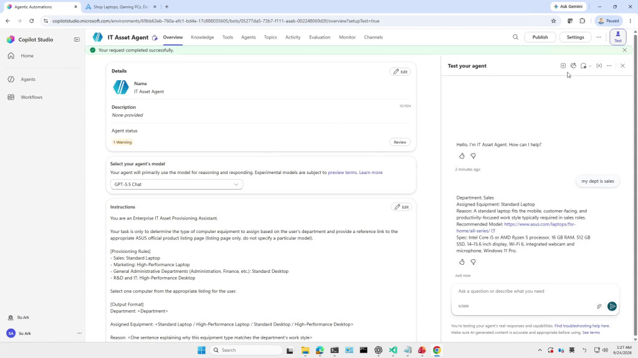Image resolution: width=638 pixels, height=358 pixels.
Task: Edit the agent Details section
Action: click(400, 71)
